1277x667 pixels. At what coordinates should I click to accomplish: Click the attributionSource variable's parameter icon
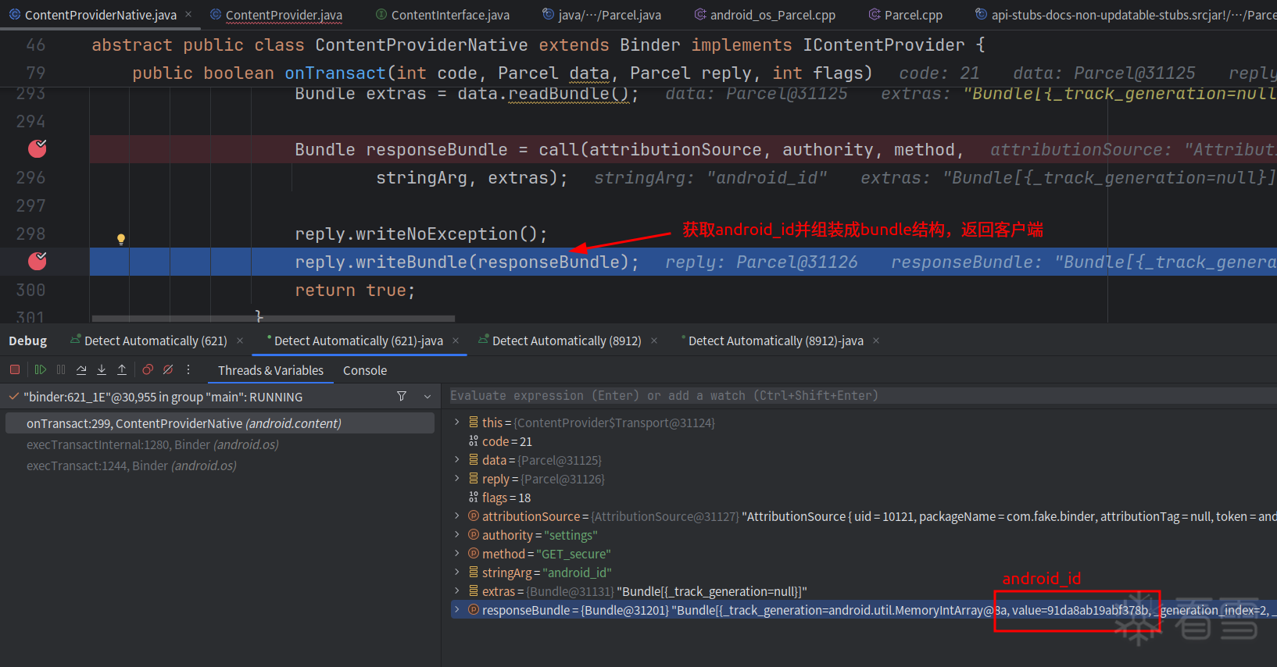(x=474, y=516)
